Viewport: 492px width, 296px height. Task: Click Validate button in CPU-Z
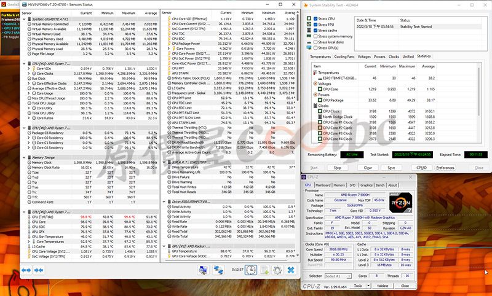click(x=383, y=286)
